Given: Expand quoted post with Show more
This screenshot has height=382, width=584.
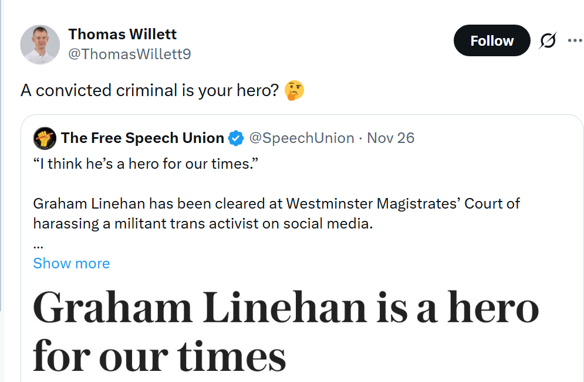Looking at the screenshot, I should [71, 263].
